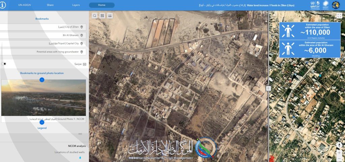The width and height of the screenshot is (345, 162).
Task: Click the Bookmarks heading
Action: pyautogui.click(x=42, y=19)
